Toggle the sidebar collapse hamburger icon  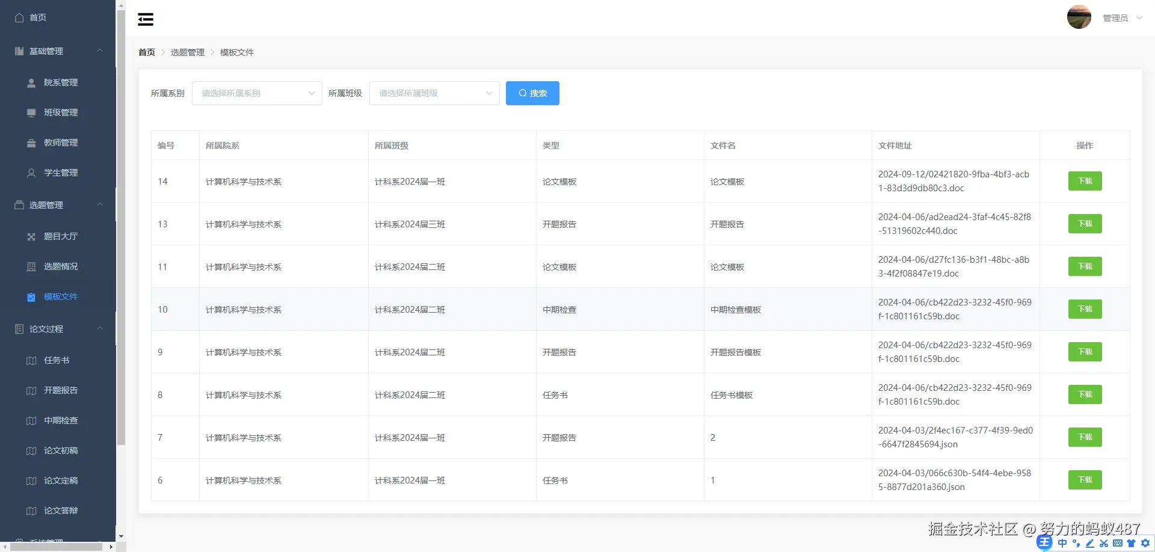pyautogui.click(x=145, y=19)
